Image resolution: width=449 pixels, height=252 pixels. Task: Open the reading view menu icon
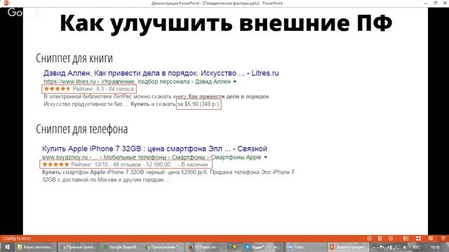coord(380,238)
